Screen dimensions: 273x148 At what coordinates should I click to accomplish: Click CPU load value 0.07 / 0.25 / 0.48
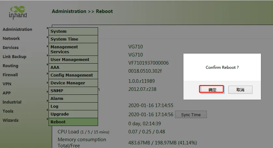click(147, 132)
